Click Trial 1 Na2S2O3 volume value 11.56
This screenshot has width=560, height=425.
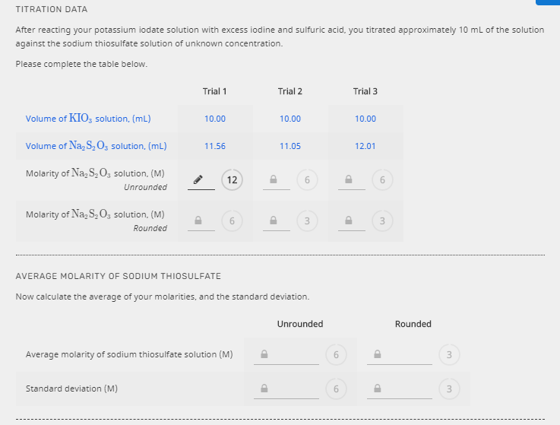[215, 146]
